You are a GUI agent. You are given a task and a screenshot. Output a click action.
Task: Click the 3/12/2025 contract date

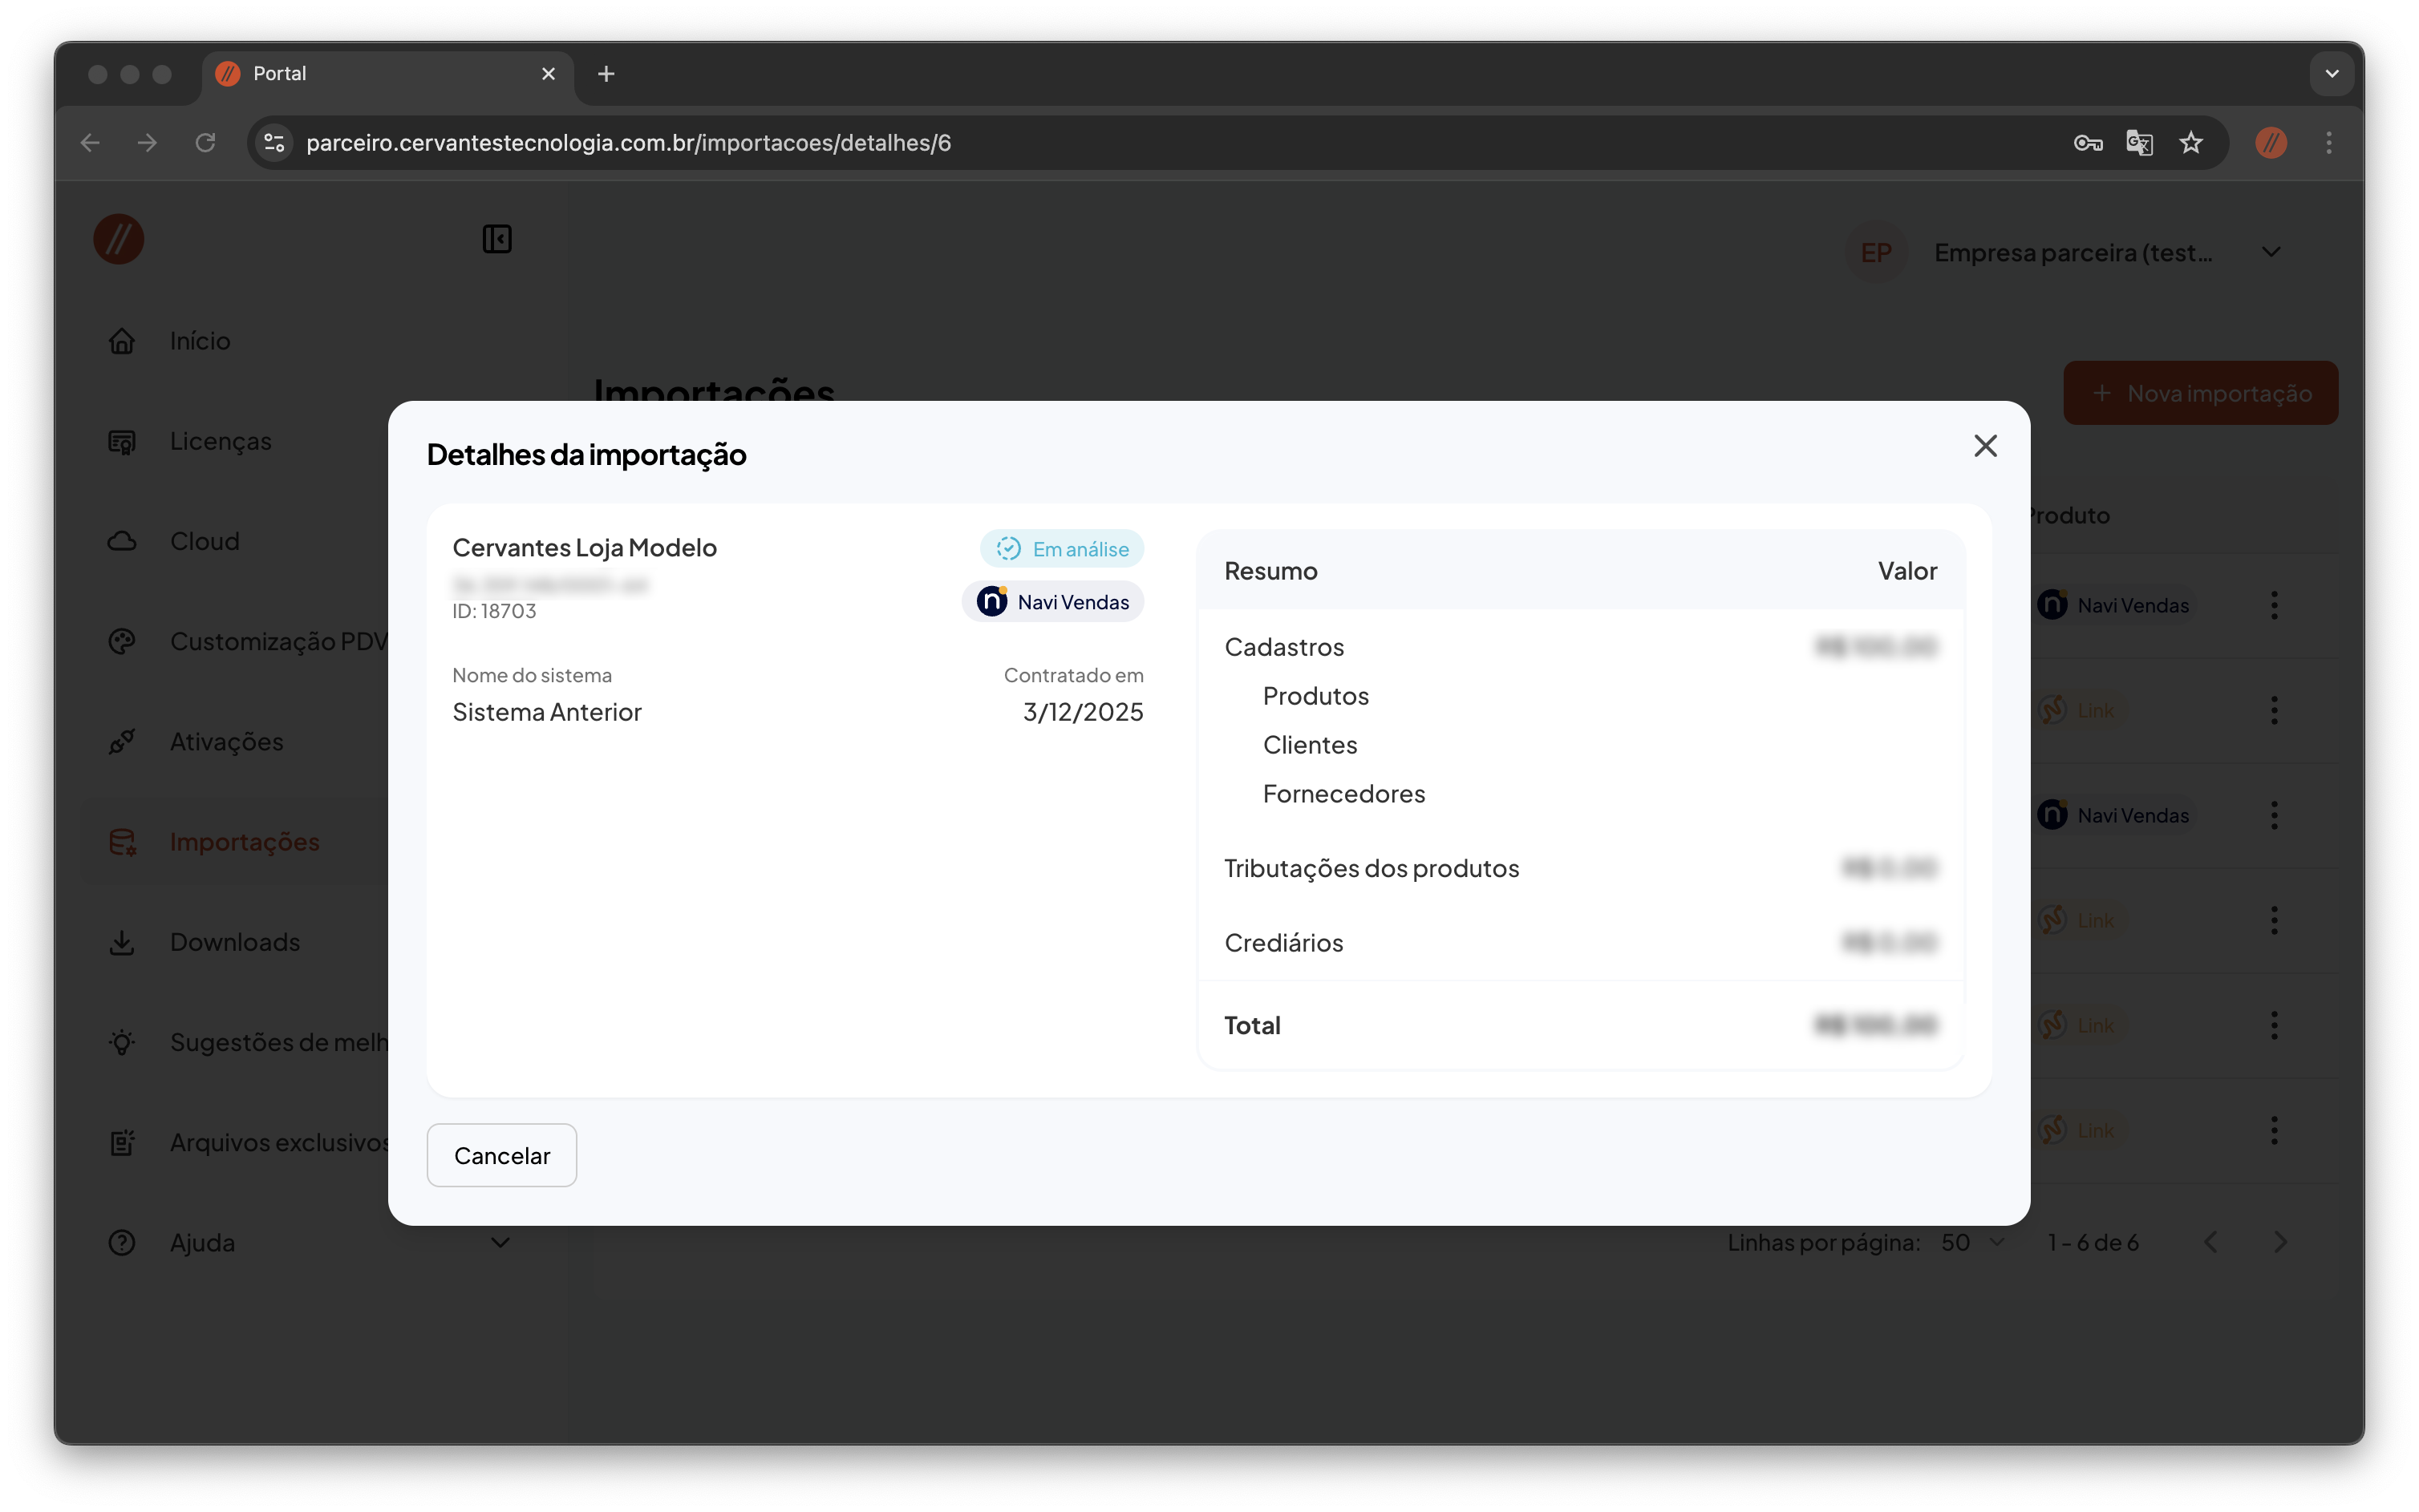click(x=1083, y=712)
